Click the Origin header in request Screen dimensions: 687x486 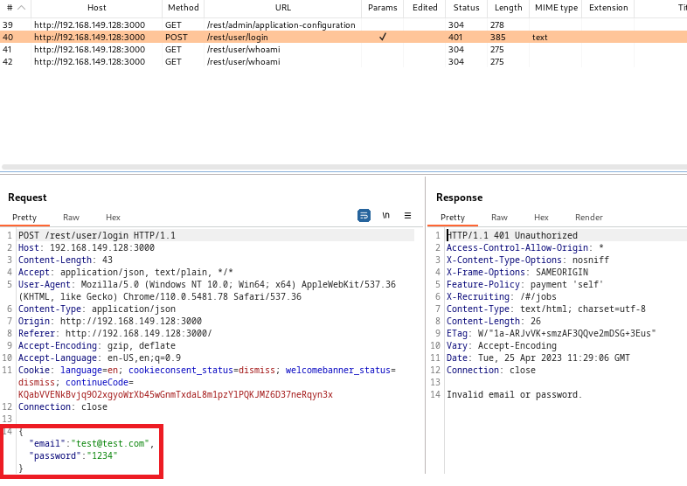(110, 321)
